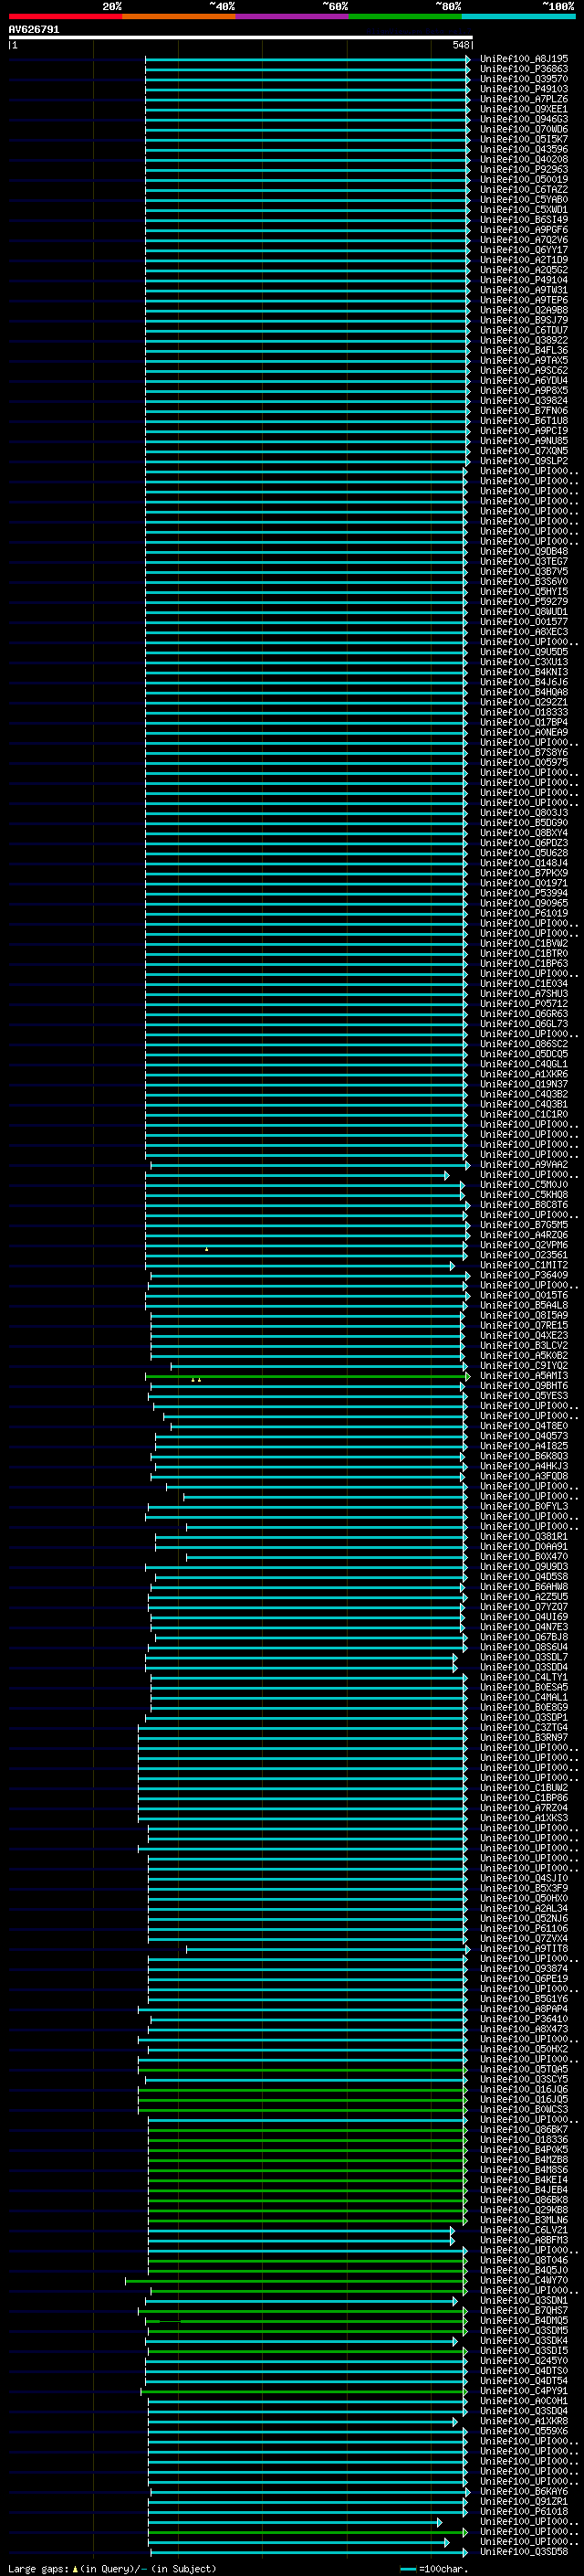The width and height of the screenshot is (584, 2576).
Task: Open hit UniRef100_A8J195
Action: (524, 59)
